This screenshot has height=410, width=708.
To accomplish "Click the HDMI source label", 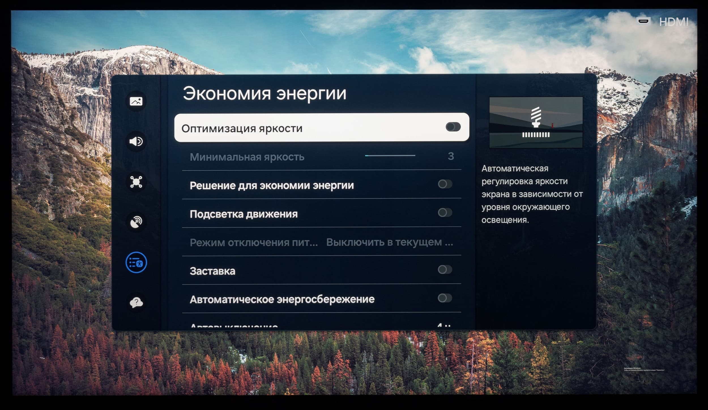I will tap(673, 22).
